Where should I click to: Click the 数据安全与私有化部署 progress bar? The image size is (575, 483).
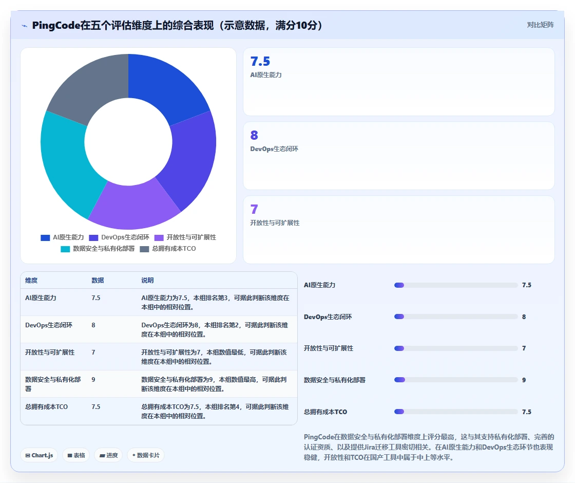click(456, 380)
